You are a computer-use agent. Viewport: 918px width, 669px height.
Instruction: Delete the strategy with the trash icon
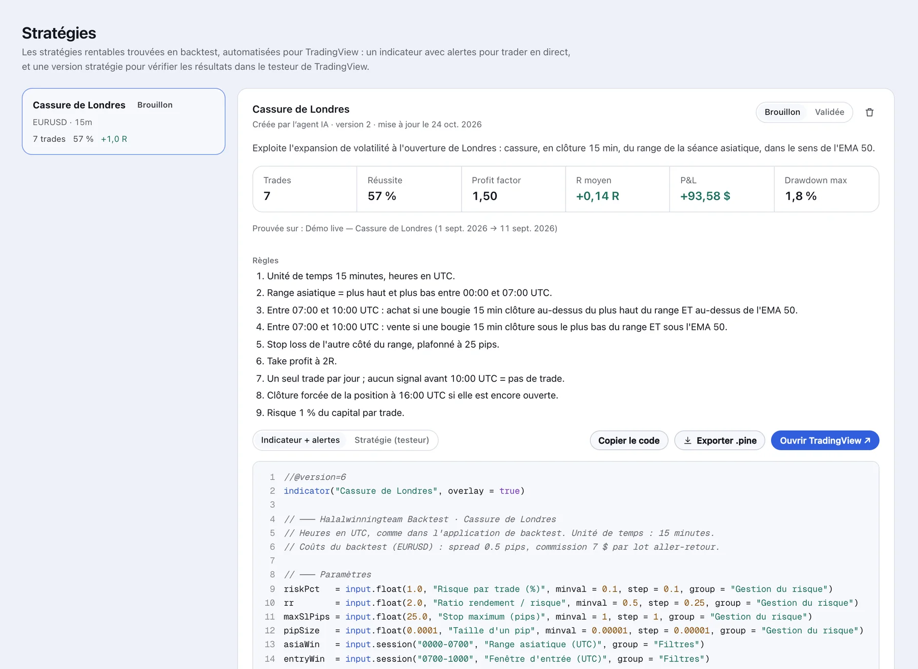[870, 112]
